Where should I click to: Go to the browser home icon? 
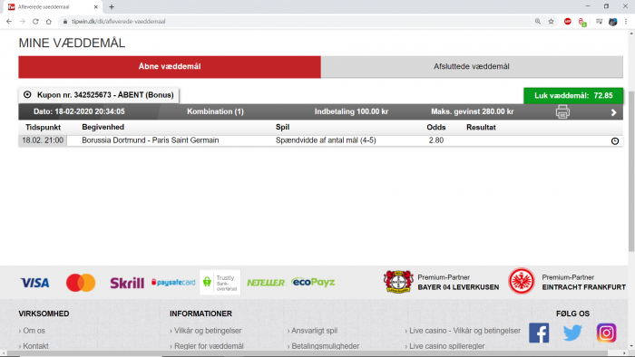49,22
